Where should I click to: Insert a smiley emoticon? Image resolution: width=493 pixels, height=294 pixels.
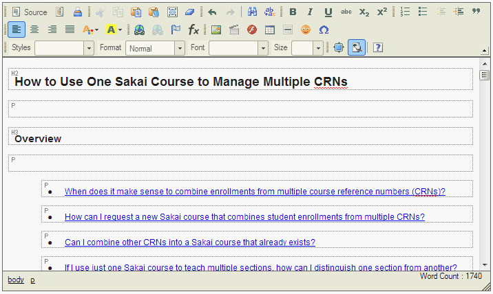coord(306,30)
